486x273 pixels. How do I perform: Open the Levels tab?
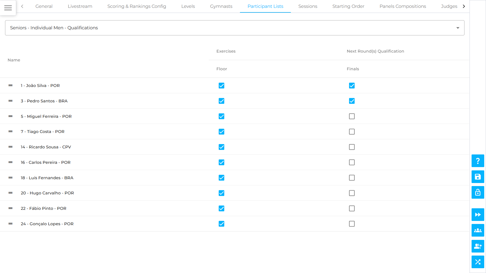(x=188, y=6)
